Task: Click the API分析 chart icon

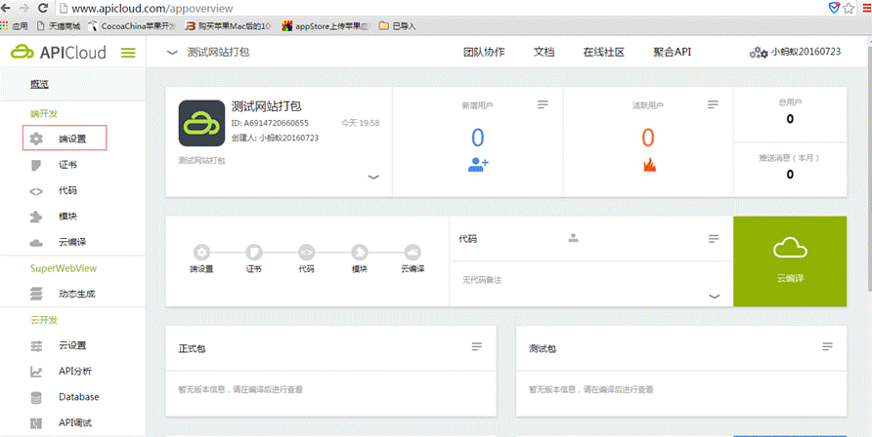Action: click(36, 372)
